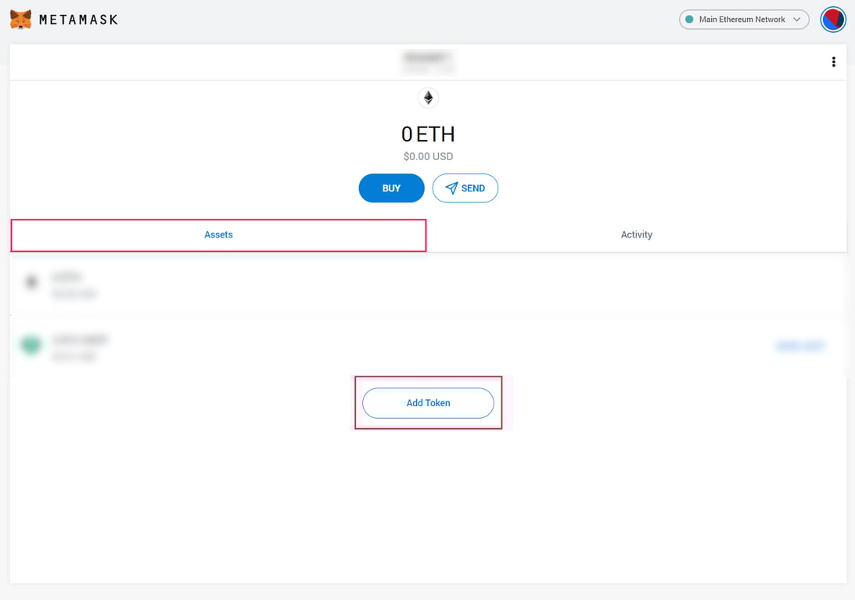Click the blurred green token icon

31,345
